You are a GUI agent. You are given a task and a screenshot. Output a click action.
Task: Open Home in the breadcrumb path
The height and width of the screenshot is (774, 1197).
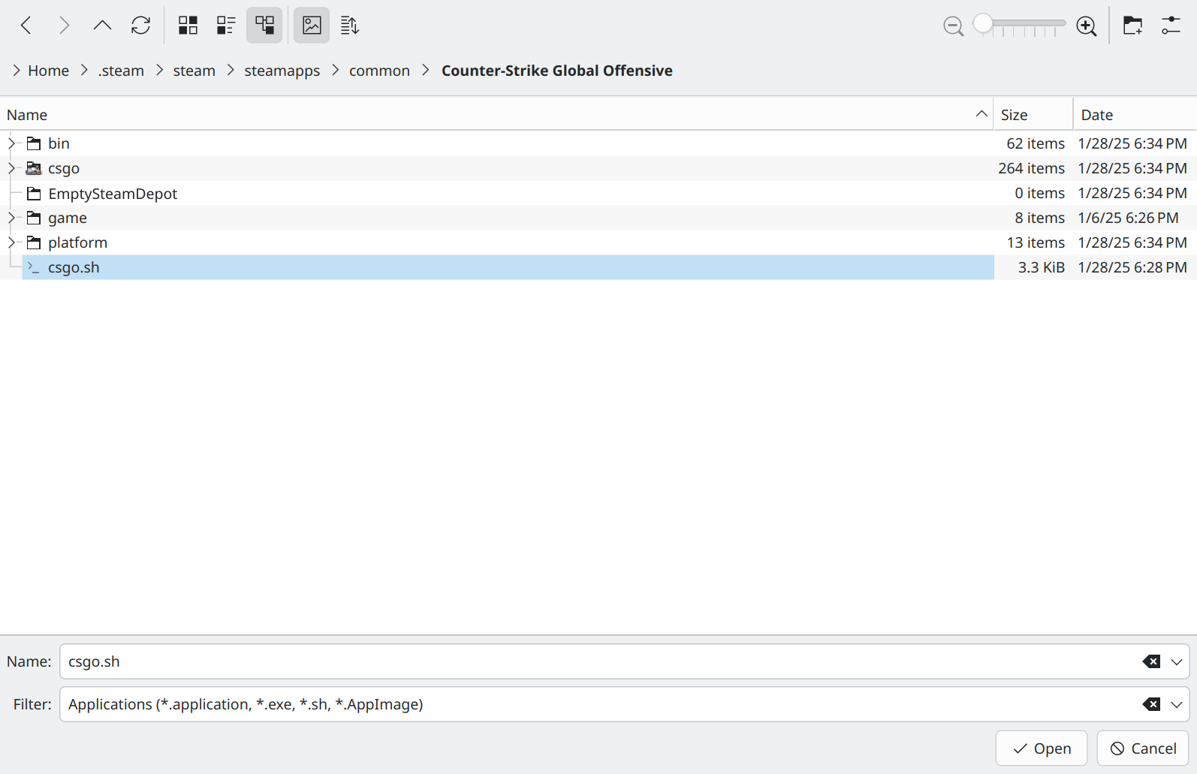click(x=48, y=71)
